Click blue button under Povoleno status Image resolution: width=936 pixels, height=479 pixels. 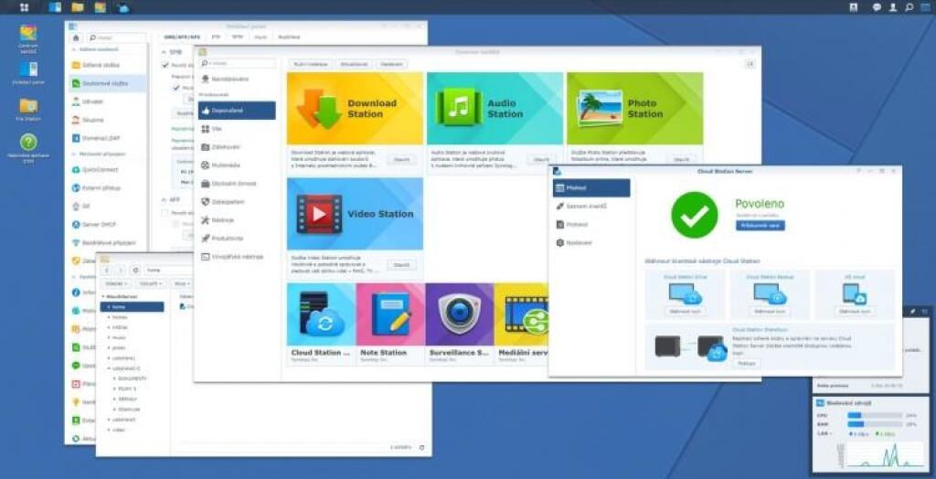point(760,226)
